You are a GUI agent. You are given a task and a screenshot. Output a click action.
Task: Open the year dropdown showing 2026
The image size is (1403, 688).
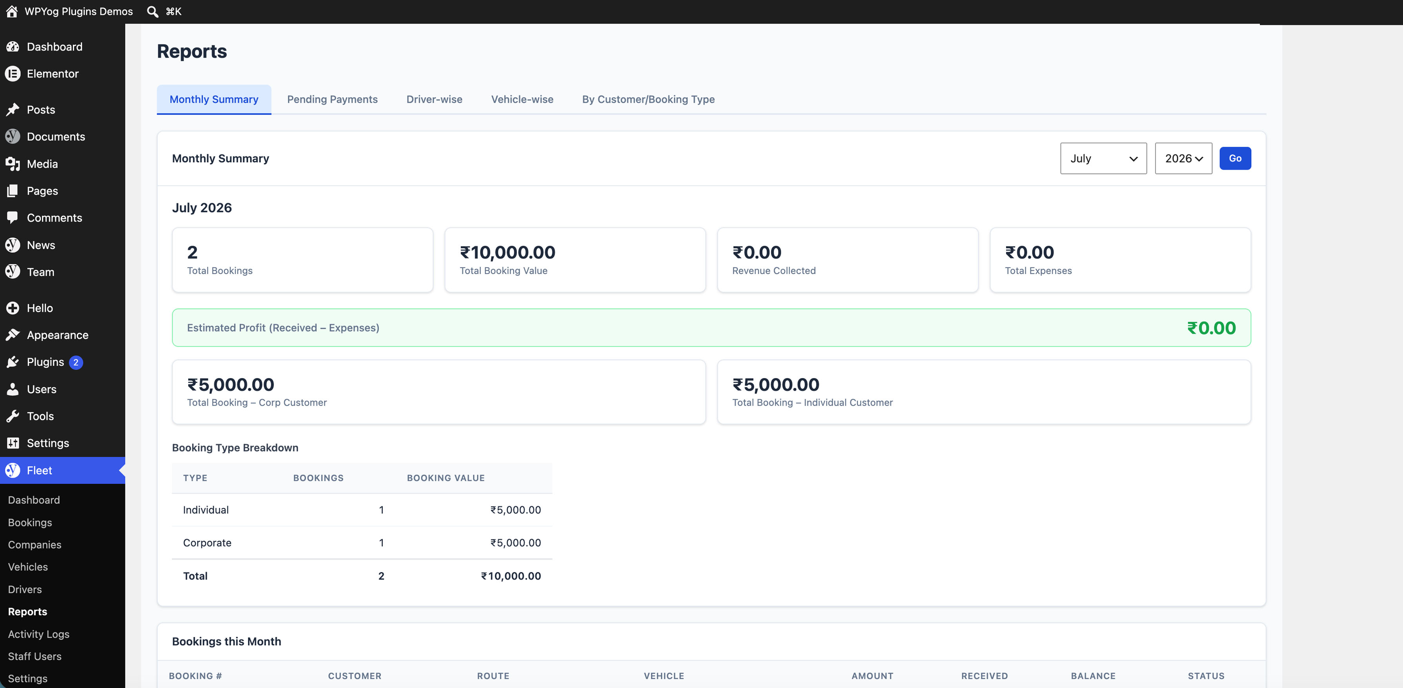coord(1183,158)
